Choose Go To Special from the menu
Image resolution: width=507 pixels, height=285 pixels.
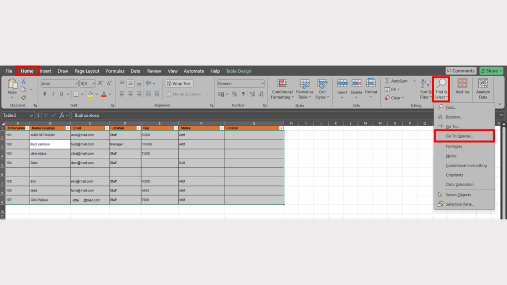464,136
